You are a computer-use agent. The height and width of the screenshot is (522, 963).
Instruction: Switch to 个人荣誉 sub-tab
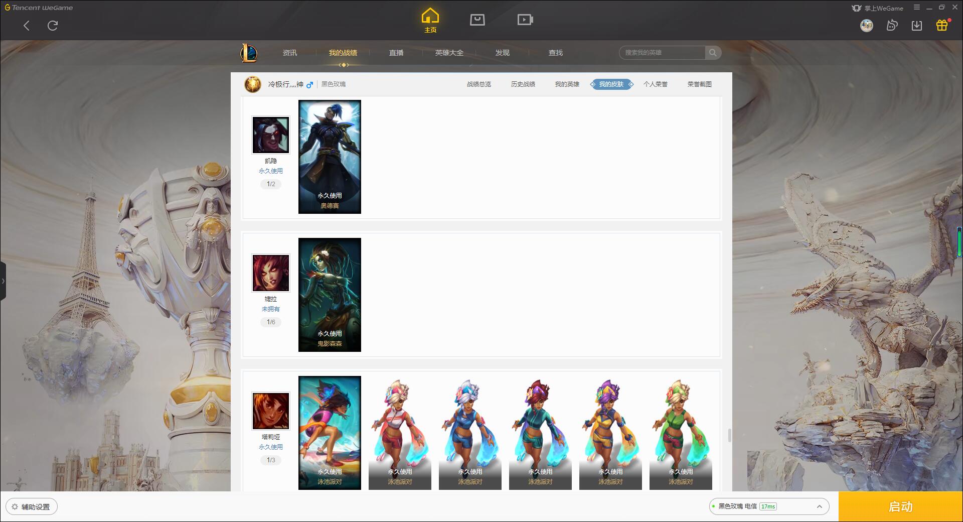click(x=656, y=84)
